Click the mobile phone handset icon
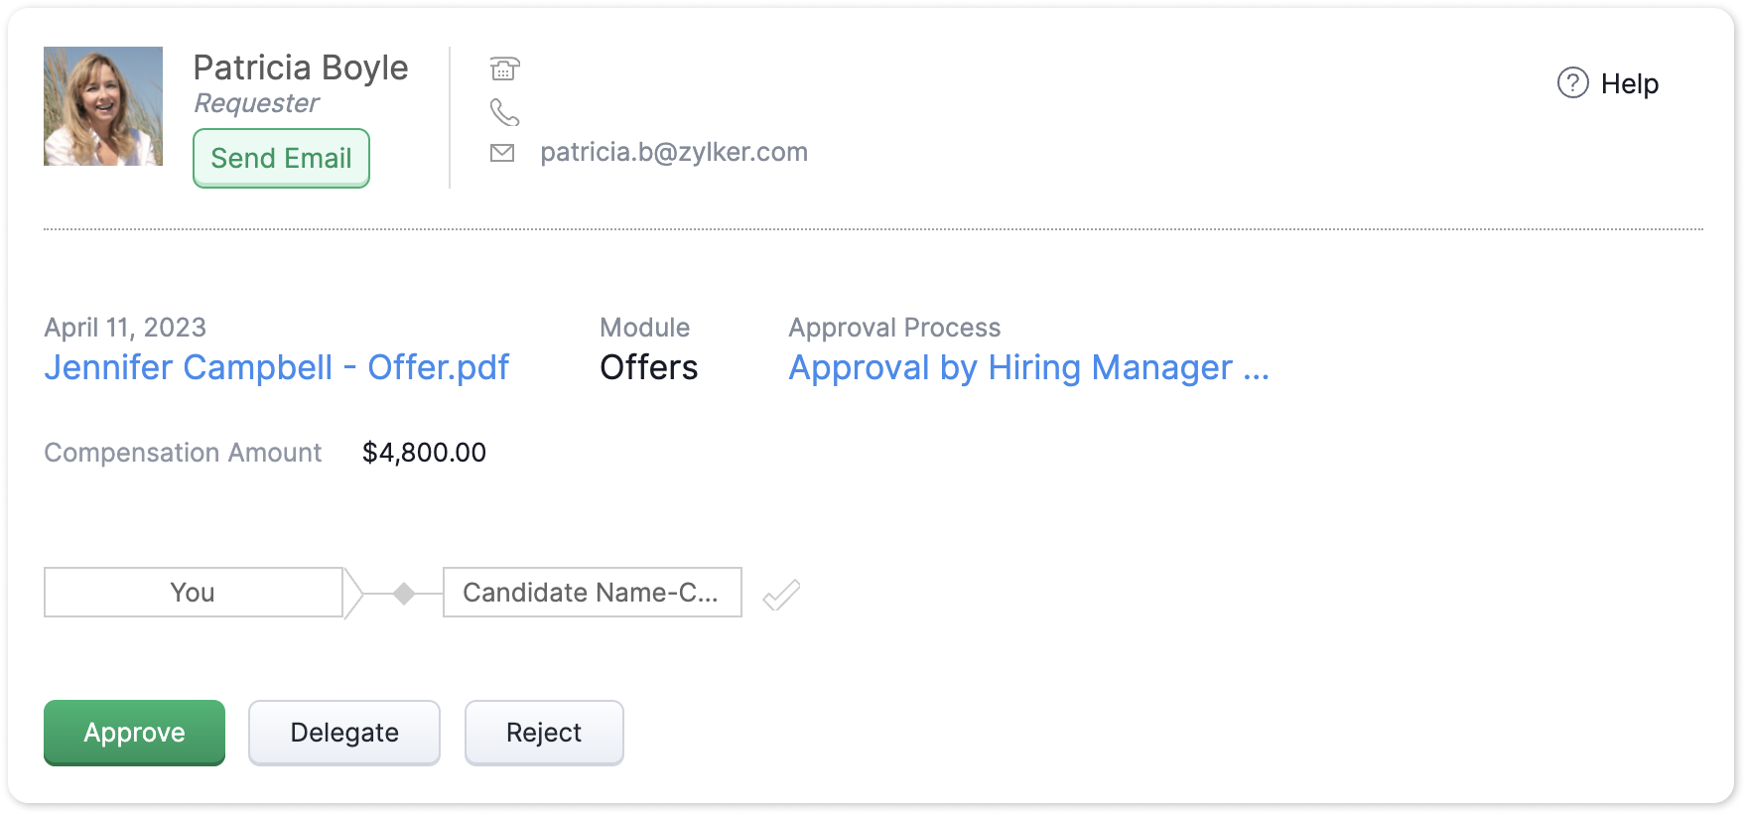This screenshot has width=1746, height=815. (504, 112)
